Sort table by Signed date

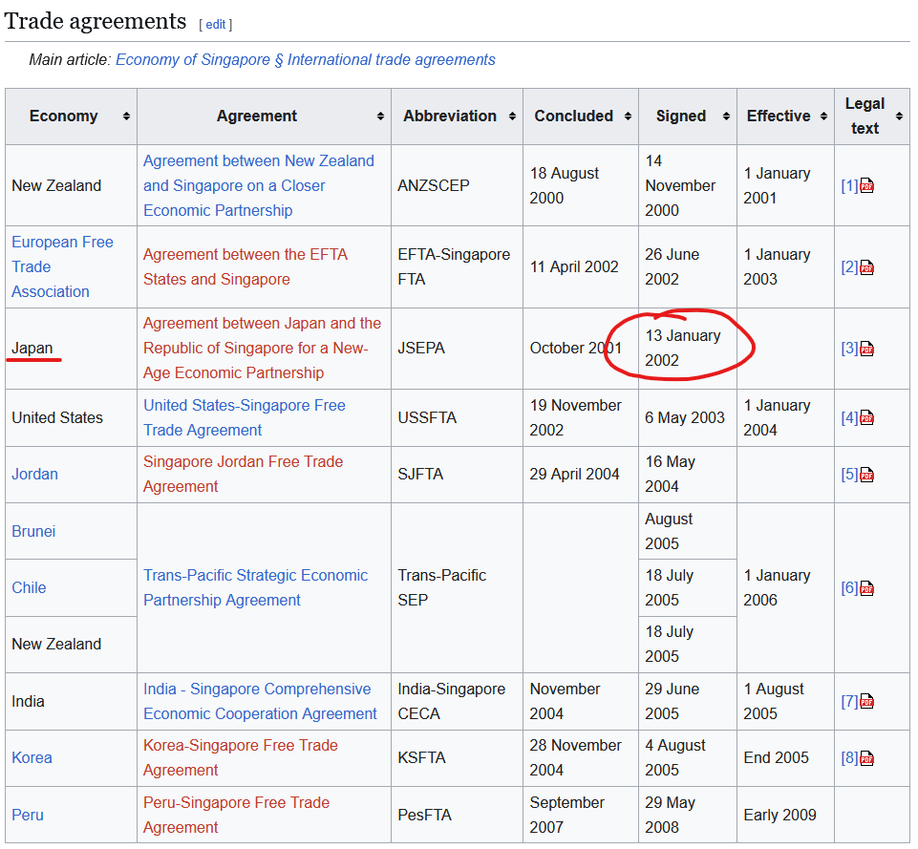(726, 117)
